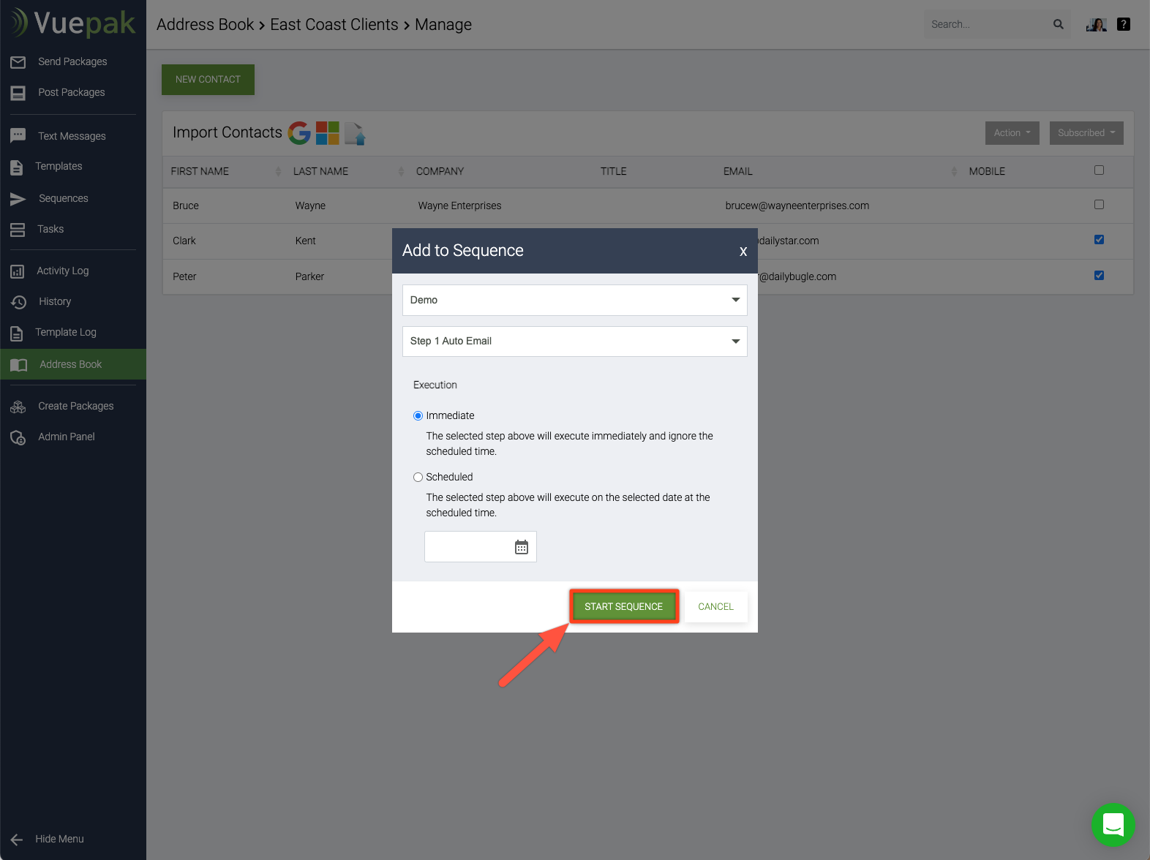Open the Action dropdown menu
The width and height of the screenshot is (1150, 860).
coord(1012,133)
